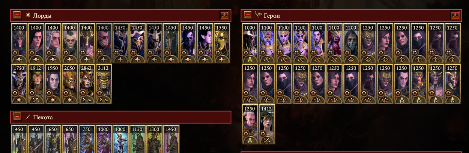Viewport: 469px width, 153px height.
Task: Select the hero card costing 1000
Action: pyautogui.click(x=250, y=43)
